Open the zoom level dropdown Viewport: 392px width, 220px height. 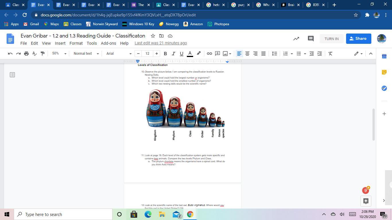[59, 54]
